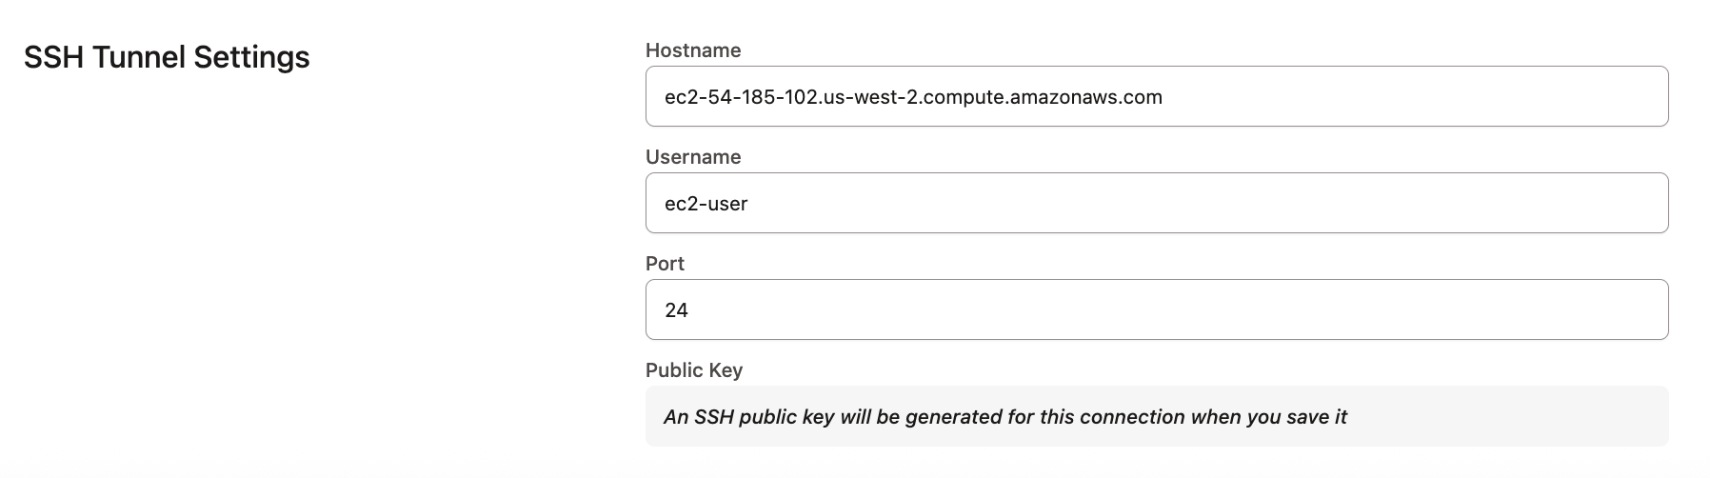Click the SSH public key info box
The height and width of the screenshot is (478, 1710).
pos(1156,416)
